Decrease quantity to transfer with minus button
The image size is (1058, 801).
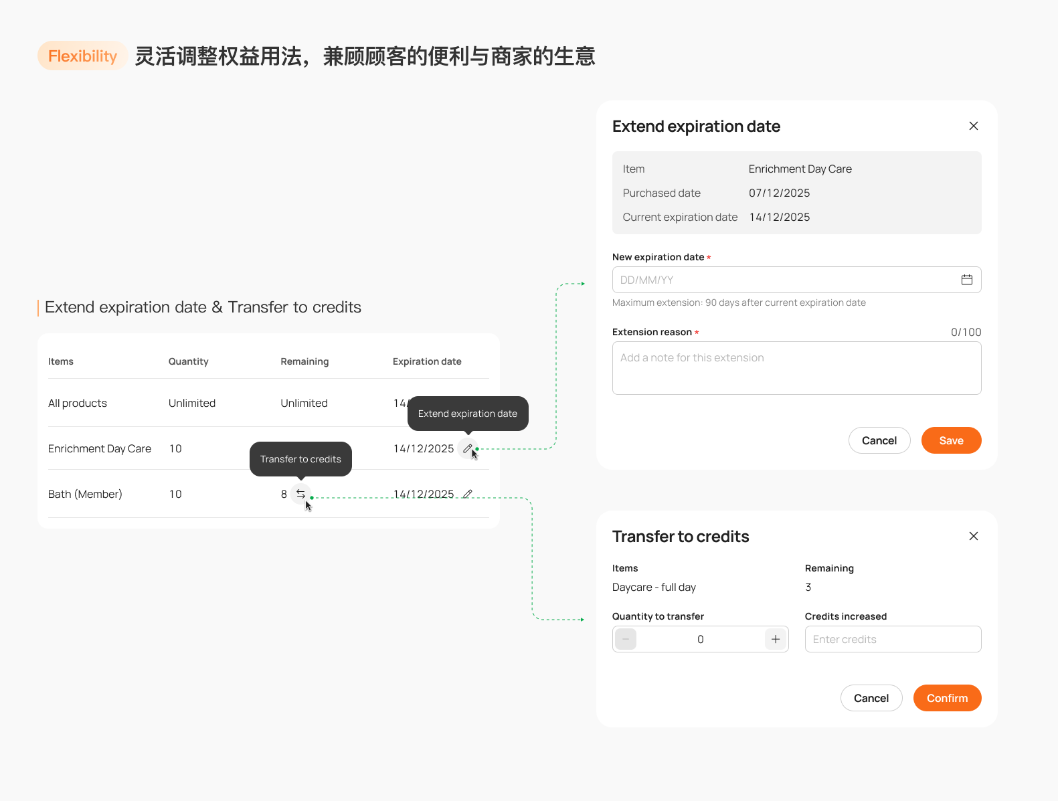click(626, 639)
